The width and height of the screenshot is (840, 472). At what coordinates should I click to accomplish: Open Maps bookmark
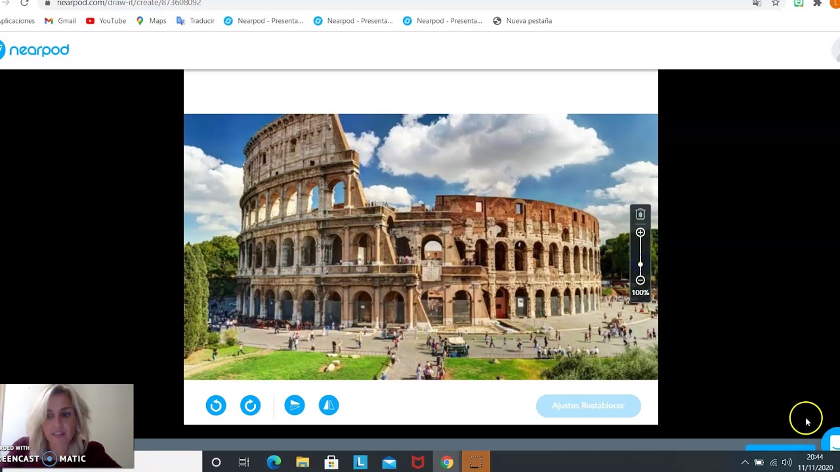(x=151, y=21)
